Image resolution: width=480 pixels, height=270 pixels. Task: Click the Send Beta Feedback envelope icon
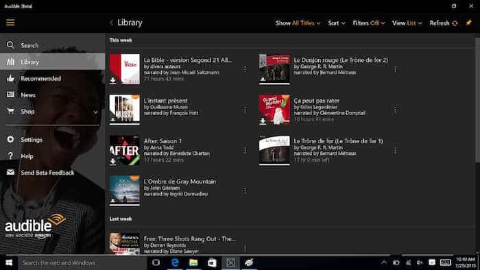pos(10,172)
